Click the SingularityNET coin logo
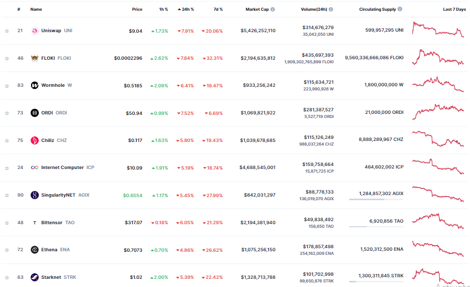The height and width of the screenshot is (287, 470). (x=35, y=195)
